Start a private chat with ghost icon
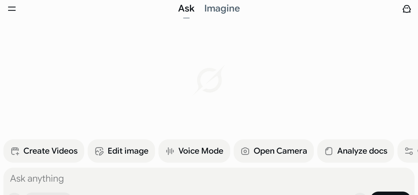418x195 pixels. [407, 9]
